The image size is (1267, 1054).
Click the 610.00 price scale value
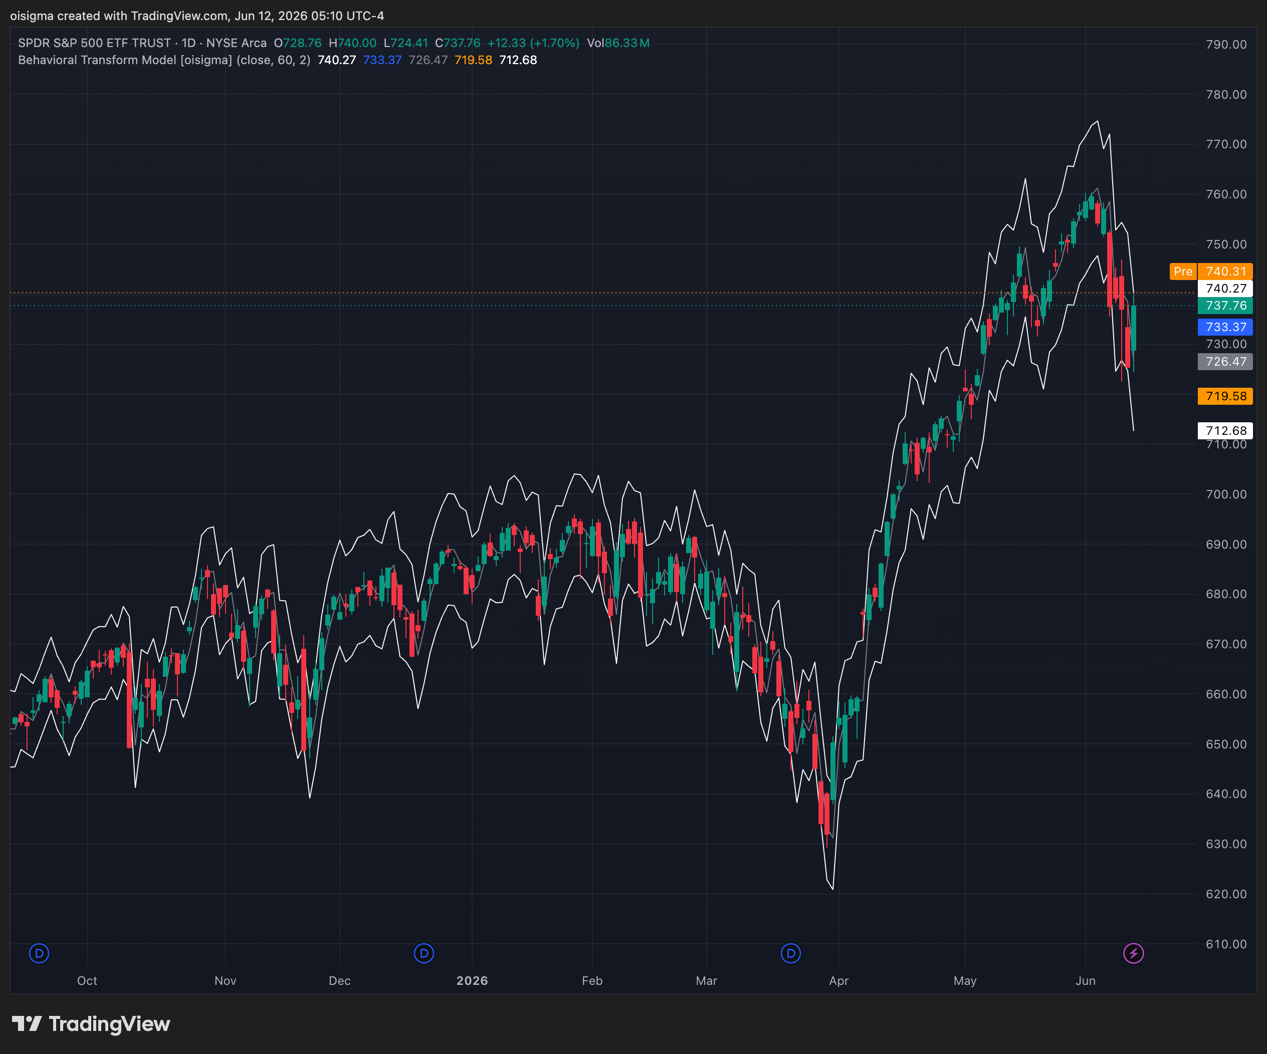coord(1226,944)
